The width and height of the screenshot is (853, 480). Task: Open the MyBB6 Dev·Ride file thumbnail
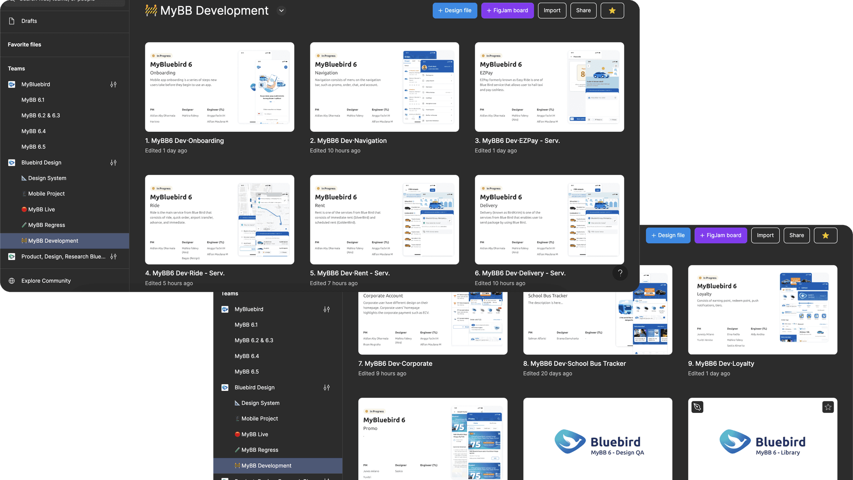[x=219, y=220]
